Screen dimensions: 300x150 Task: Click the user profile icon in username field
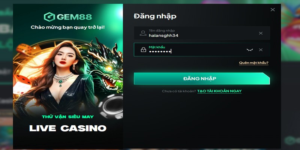click(x=143, y=33)
